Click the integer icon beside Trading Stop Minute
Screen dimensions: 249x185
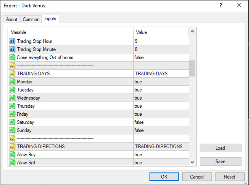[12, 50]
